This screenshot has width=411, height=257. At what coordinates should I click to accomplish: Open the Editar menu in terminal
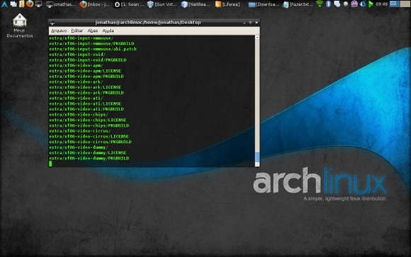coord(77,31)
